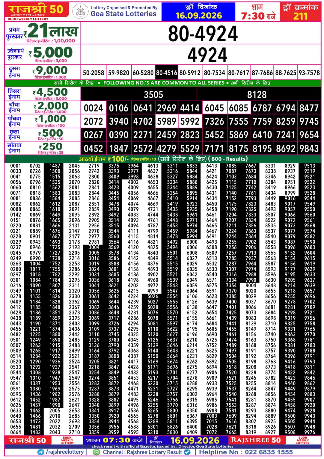Open the /rajshreelottery Telegram link
Image resolution: width=324 pixels, height=459 pixels.
click(x=65, y=452)
